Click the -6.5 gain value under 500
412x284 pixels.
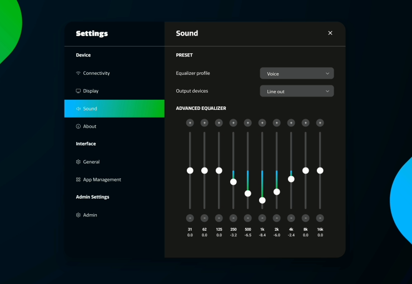click(x=248, y=235)
